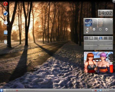Viewport: 115px width, 92px height.
Task: Click the Millencolin artist name
Action: click(x=101, y=20)
